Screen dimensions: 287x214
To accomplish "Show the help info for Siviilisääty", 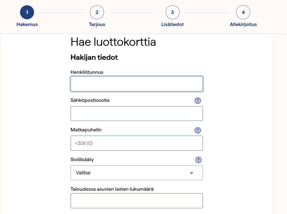I will (x=198, y=160).
